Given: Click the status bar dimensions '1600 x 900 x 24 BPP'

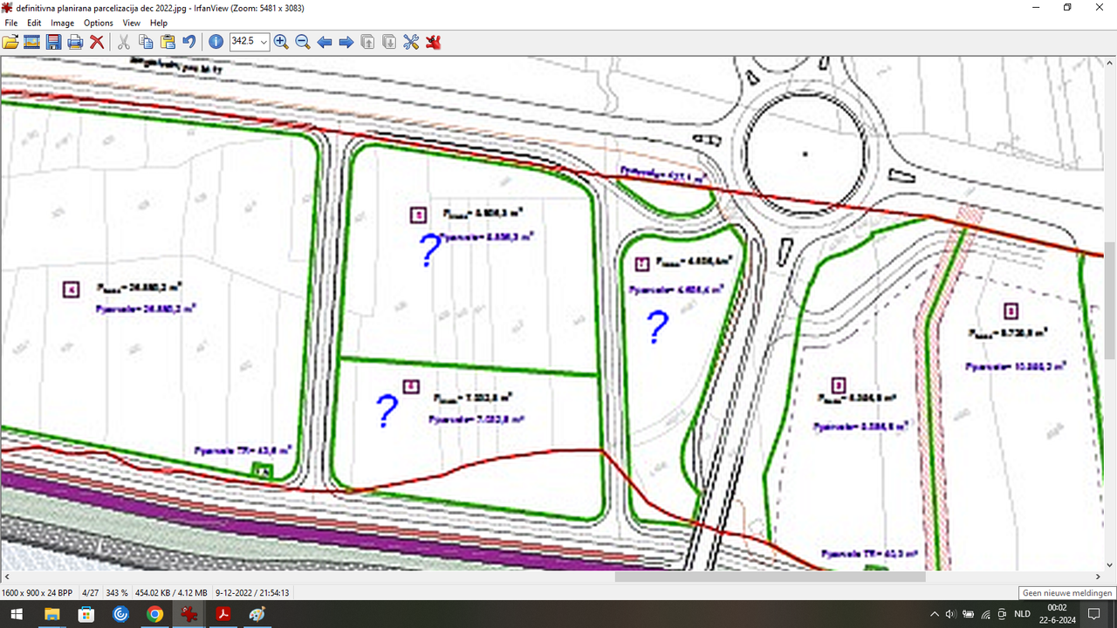Looking at the screenshot, I should click(x=38, y=592).
